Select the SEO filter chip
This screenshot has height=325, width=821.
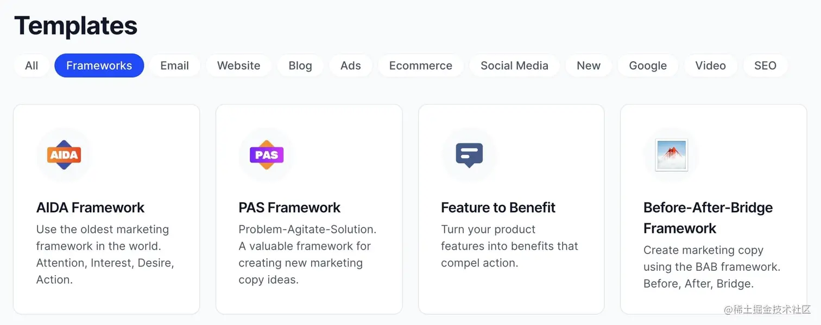click(x=765, y=66)
